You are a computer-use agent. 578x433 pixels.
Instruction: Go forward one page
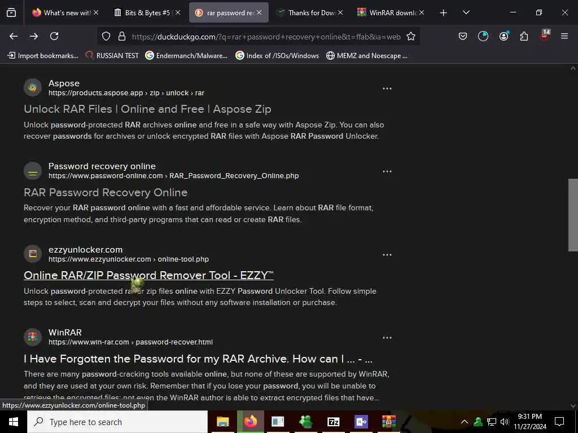34,36
